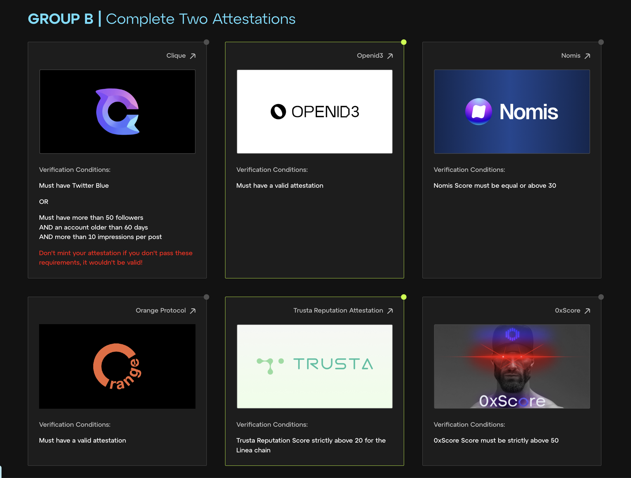The image size is (631, 478).
Task: Click the 'GROUP B' heading text
Action: point(60,19)
